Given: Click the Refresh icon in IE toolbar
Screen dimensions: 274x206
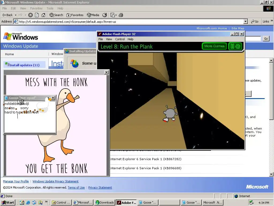Looking at the screenshot, I should (x=37, y=15).
